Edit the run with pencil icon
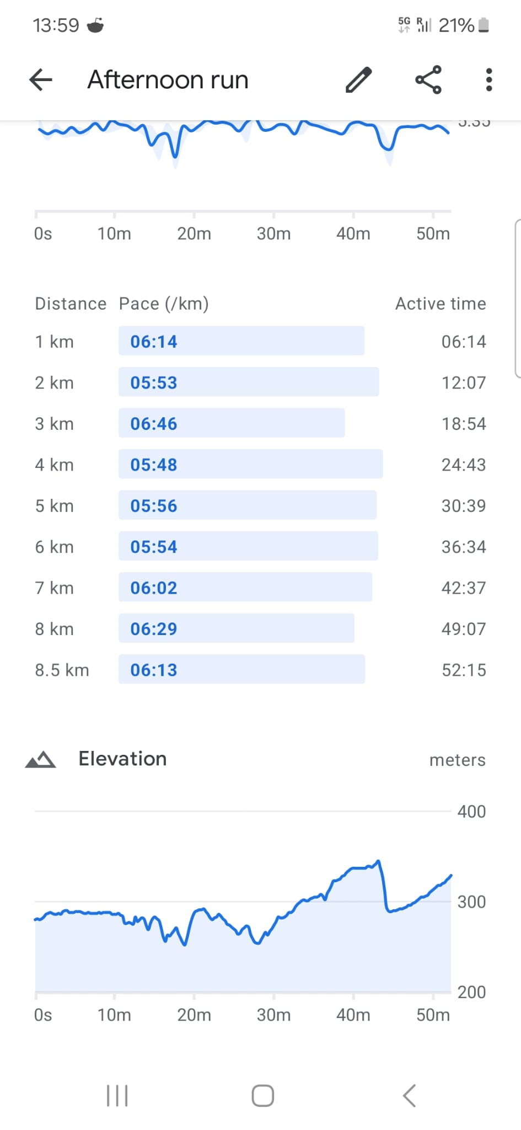The width and height of the screenshot is (521, 1130). click(359, 80)
